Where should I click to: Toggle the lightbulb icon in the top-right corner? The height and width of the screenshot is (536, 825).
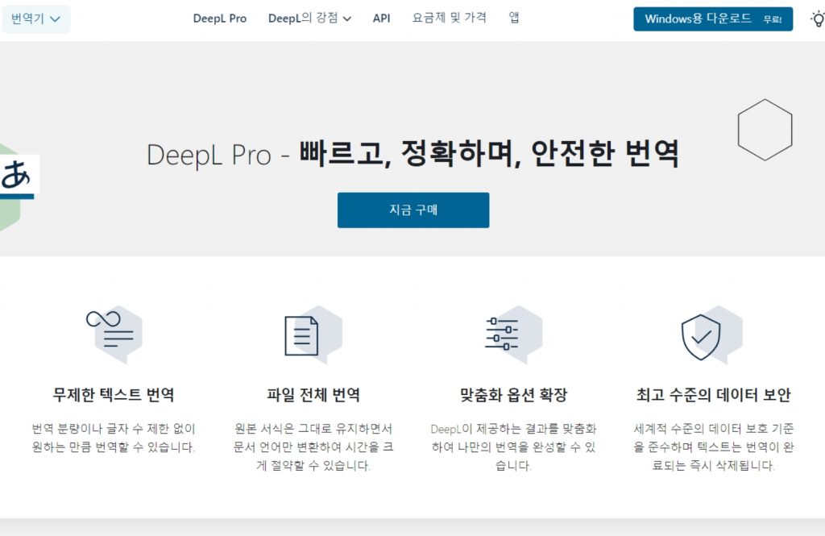(x=817, y=18)
